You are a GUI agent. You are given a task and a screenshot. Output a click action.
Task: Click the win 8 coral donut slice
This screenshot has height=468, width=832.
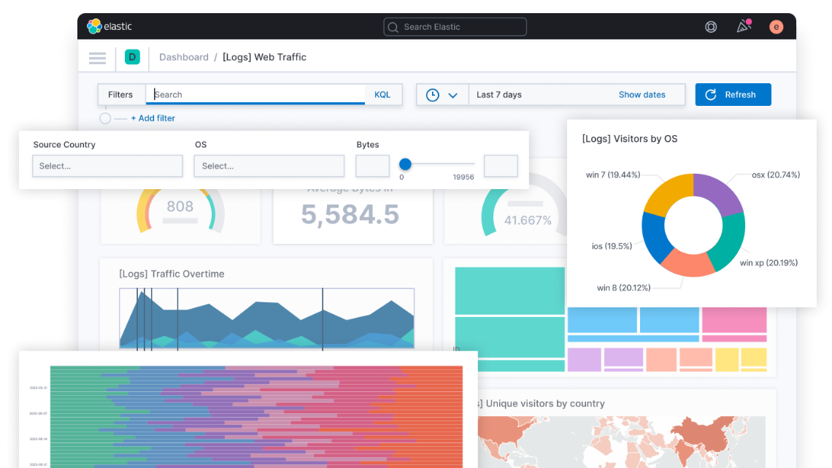tap(688, 264)
